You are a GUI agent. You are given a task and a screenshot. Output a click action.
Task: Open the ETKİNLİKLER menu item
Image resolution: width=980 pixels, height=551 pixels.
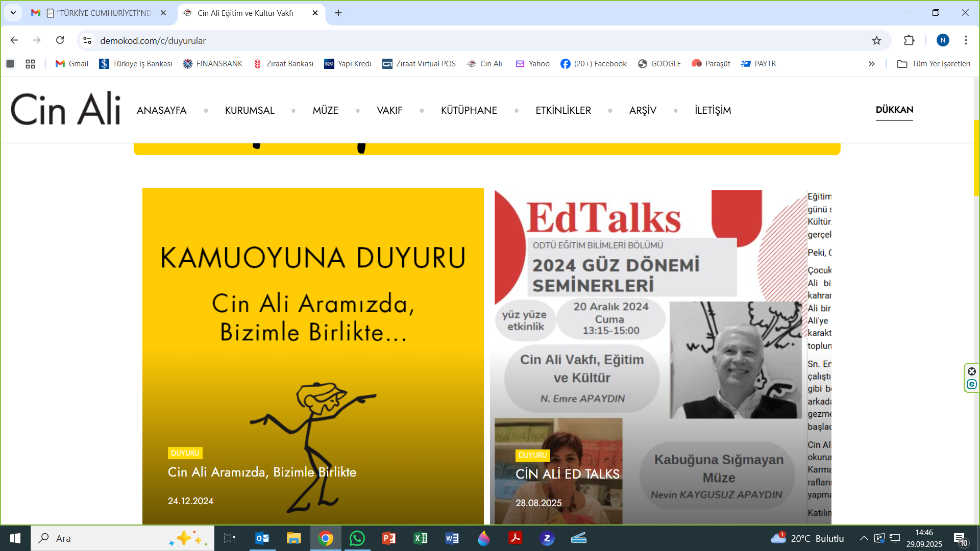point(563,110)
